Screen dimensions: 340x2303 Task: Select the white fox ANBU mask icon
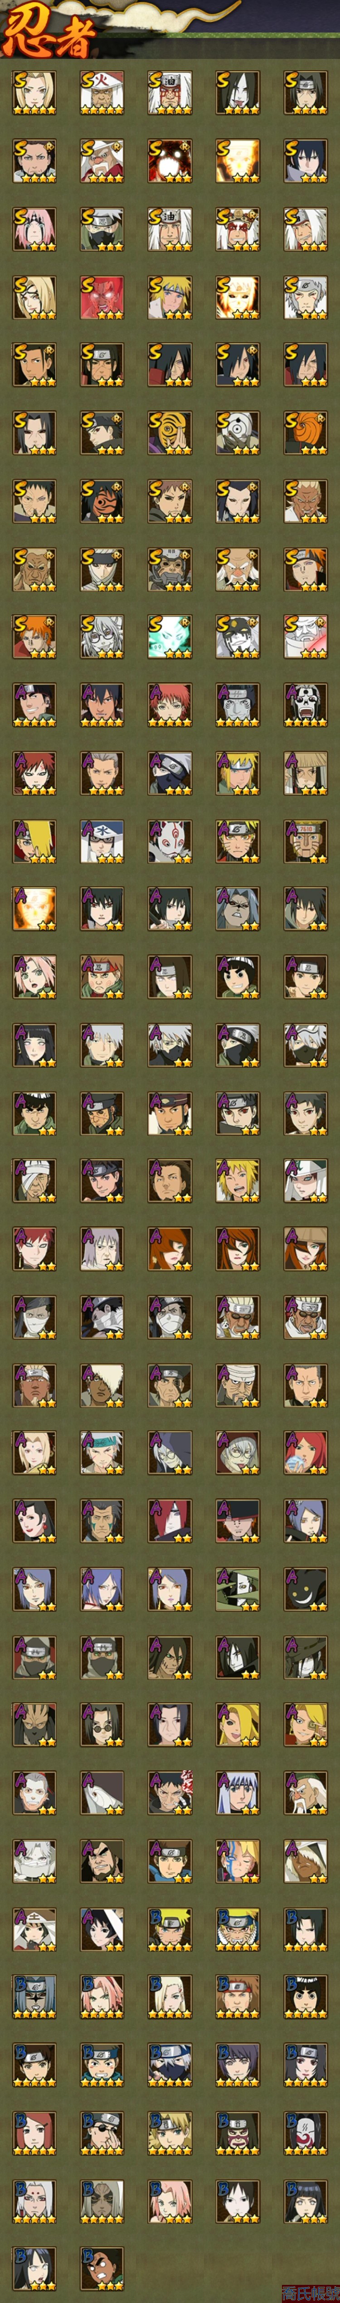(x=170, y=841)
